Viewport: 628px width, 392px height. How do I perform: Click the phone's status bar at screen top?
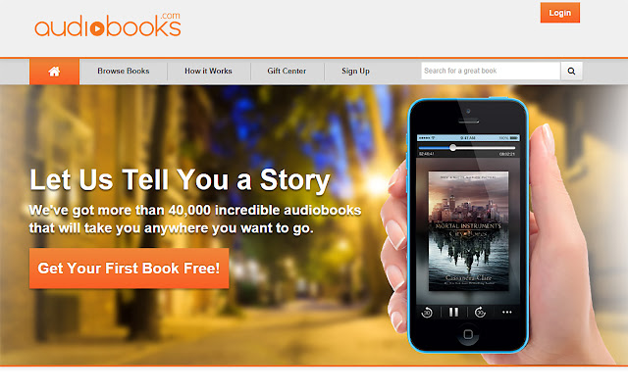[468, 137]
